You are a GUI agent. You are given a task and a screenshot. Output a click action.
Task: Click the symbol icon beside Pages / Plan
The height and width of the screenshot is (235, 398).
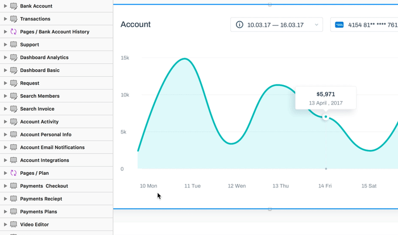pyautogui.click(x=14, y=173)
